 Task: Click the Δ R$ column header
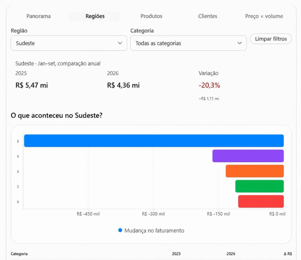tap(288, 254)
